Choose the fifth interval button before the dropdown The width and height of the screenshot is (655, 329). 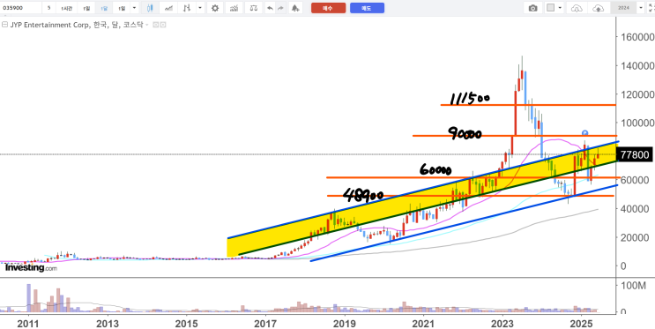click(x=121, y=8)
